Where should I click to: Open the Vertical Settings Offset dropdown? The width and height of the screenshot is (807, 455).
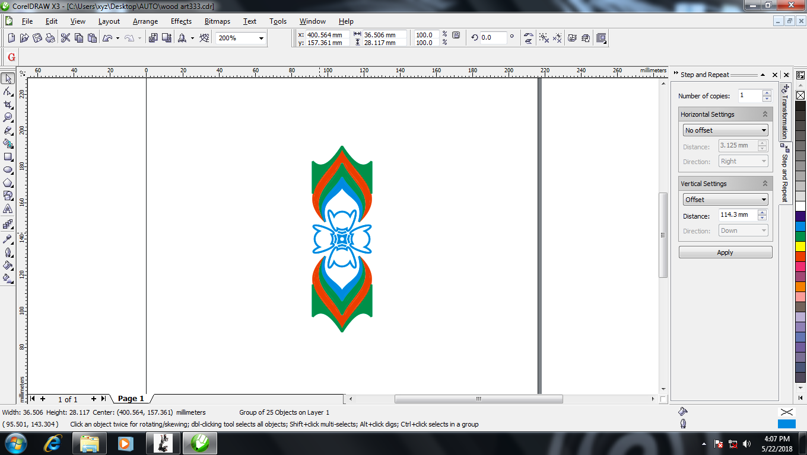725,200
